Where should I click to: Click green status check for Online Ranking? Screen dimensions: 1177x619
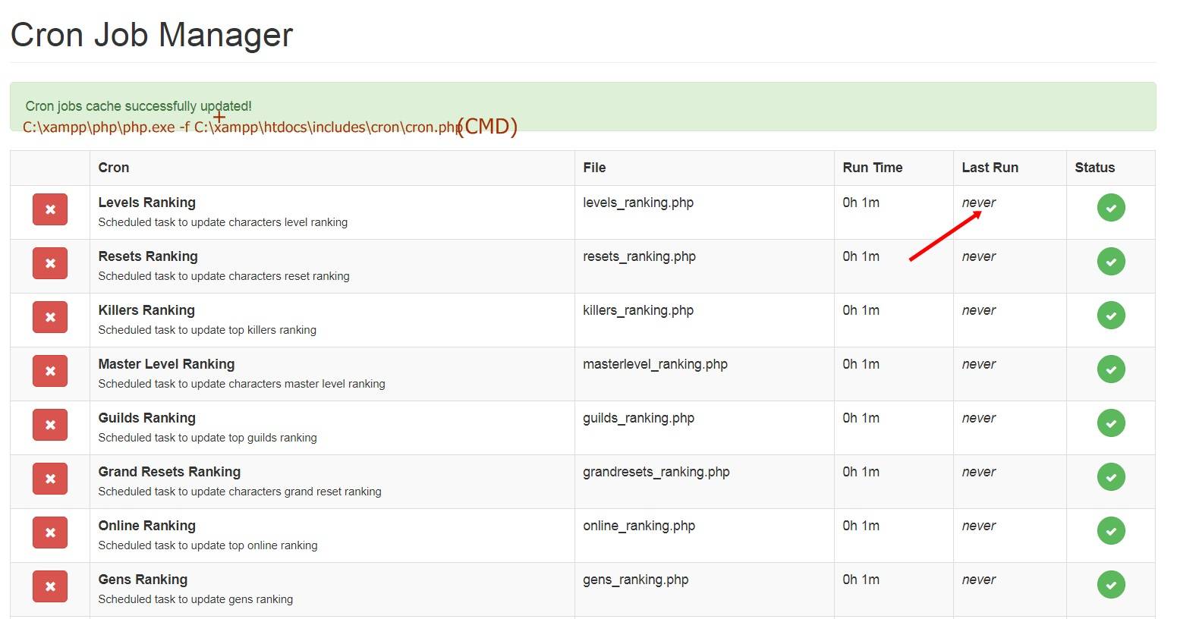click(1111, 531)
